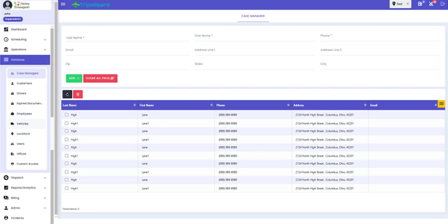Check the first row's checkbox
The width and height of the screenshot is (448, 224).
click(67, 115)
